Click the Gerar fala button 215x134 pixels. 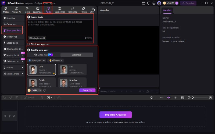tap(87, 90)
